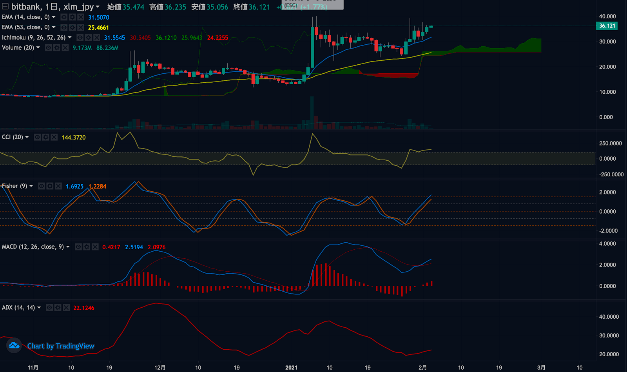Open the Chart by TradingView link
Image resolution: width=627 pixels, height=372 pixels.
coord(61,346)
